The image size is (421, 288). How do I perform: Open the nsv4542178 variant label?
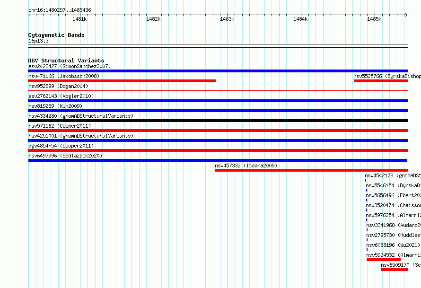393,175
